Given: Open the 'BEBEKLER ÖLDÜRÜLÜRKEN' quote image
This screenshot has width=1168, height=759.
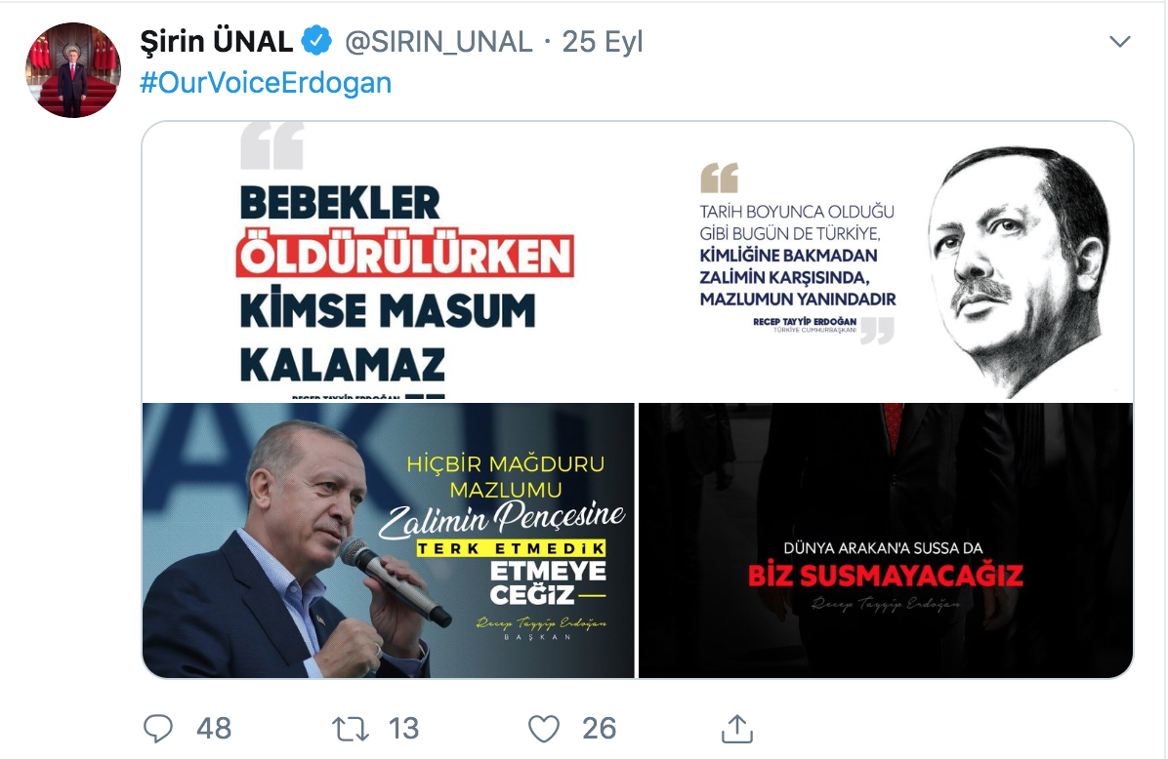Looking at the screenshot, I should (x=388, y=260).
